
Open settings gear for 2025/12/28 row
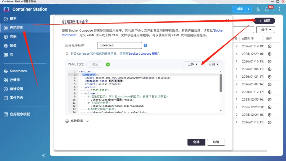(x=270, y=107)
